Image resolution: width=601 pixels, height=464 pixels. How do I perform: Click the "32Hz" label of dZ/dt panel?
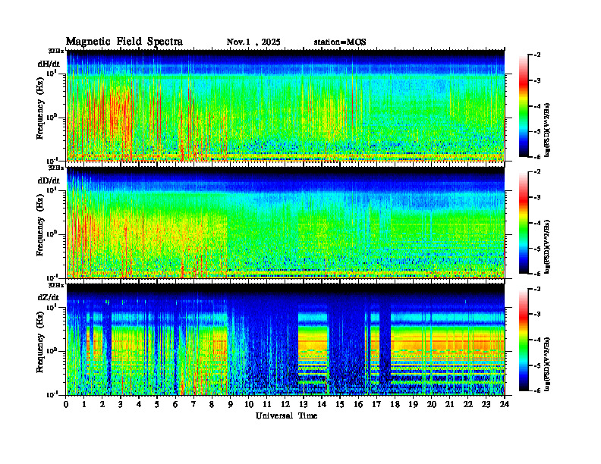(56, 285)
